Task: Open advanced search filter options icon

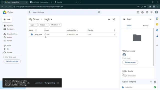Action: (99, 12)
